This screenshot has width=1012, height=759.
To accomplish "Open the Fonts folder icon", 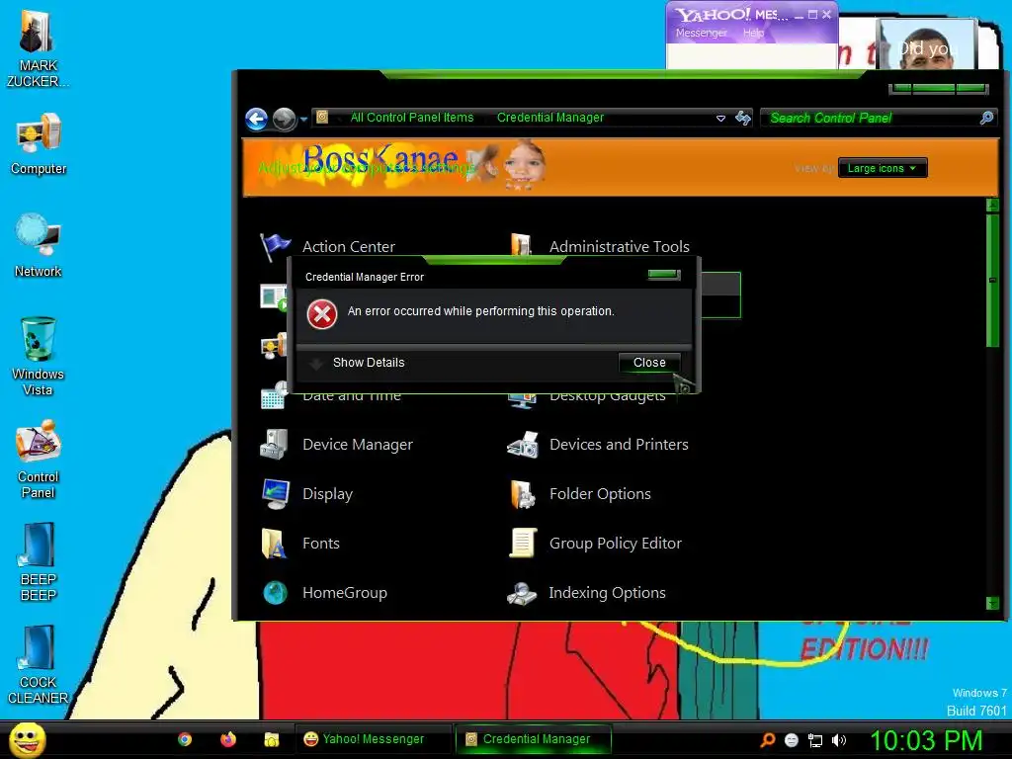I will tap(274, 544).
